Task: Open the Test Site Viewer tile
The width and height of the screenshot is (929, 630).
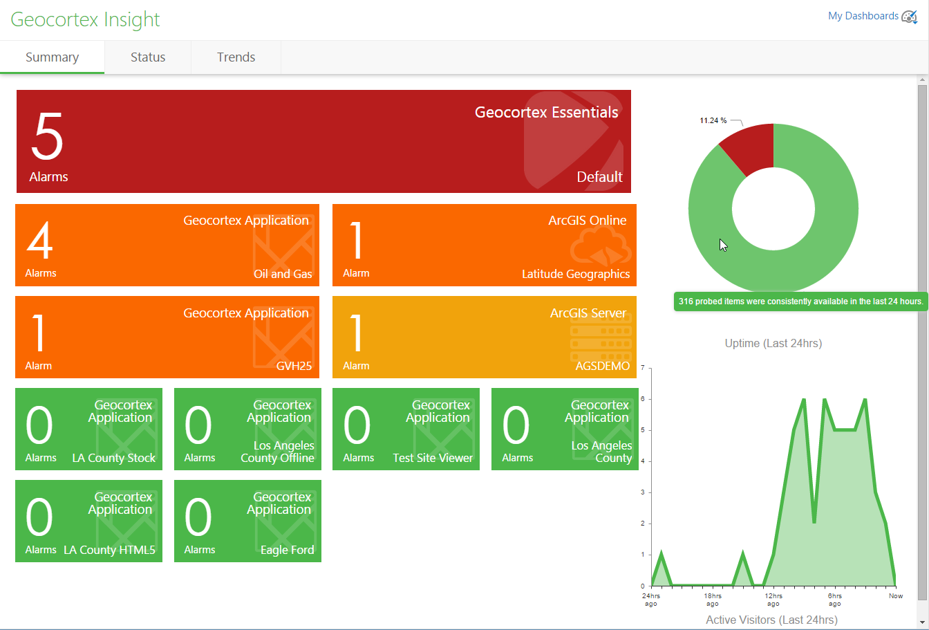Action: [x=406, y=429]
